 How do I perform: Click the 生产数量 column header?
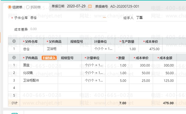(x=127, y=42)
